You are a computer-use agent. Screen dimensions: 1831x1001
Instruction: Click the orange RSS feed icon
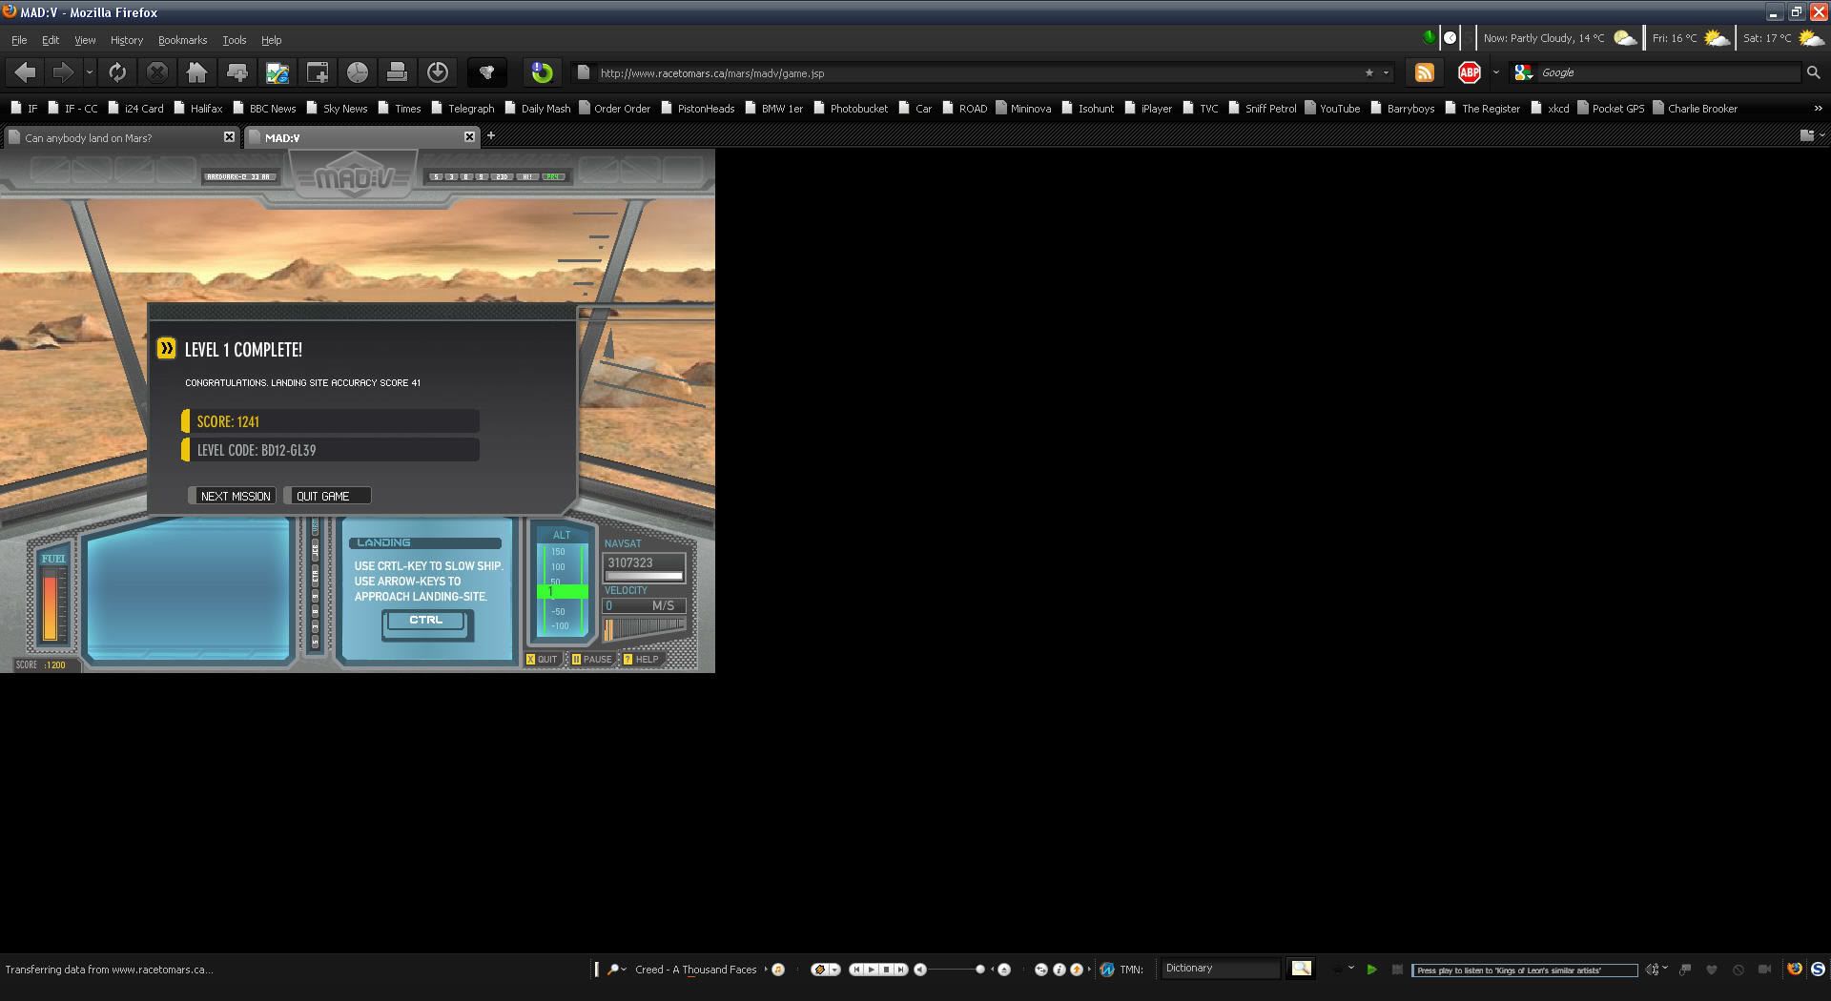[1424, 72]
